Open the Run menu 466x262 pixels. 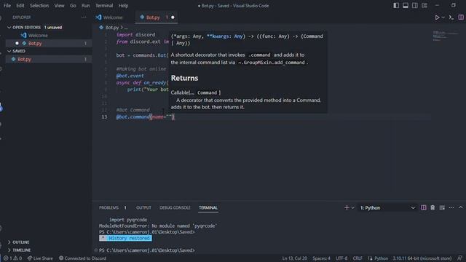86,6
